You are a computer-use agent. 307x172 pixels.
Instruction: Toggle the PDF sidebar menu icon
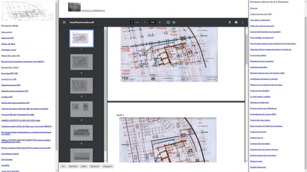point(64,22)
